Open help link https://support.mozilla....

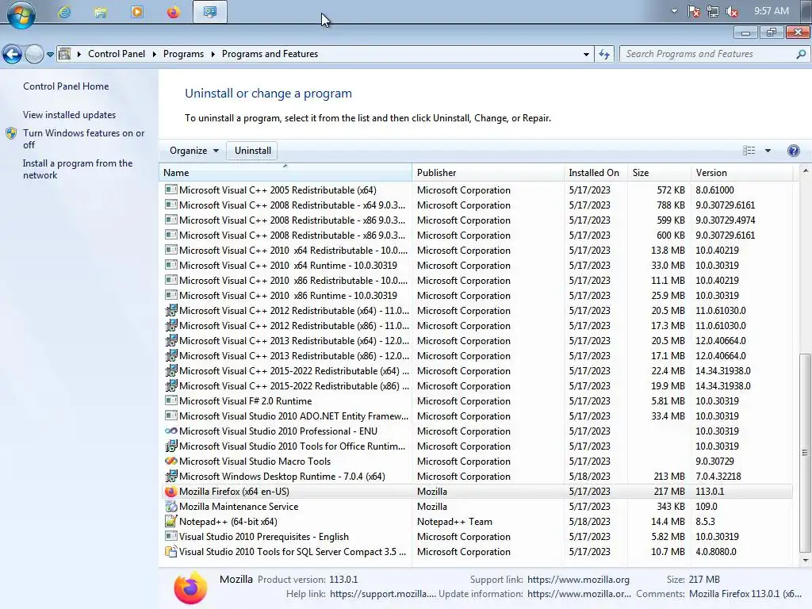click(383, 594)
